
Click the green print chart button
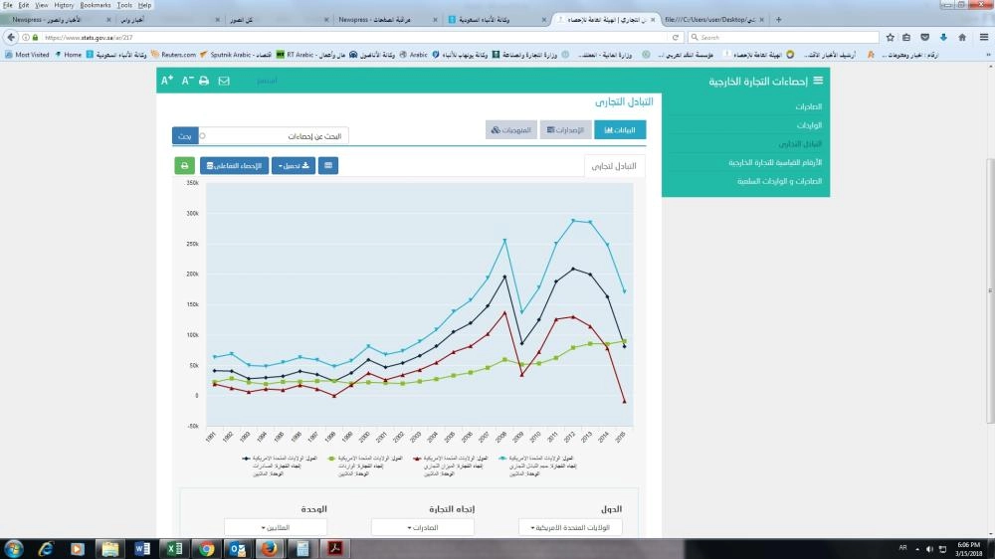click(x=184, y=166)
